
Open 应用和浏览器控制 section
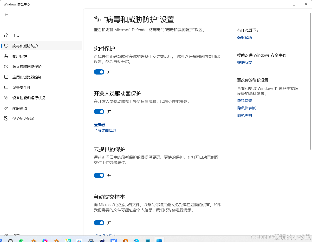42,77
